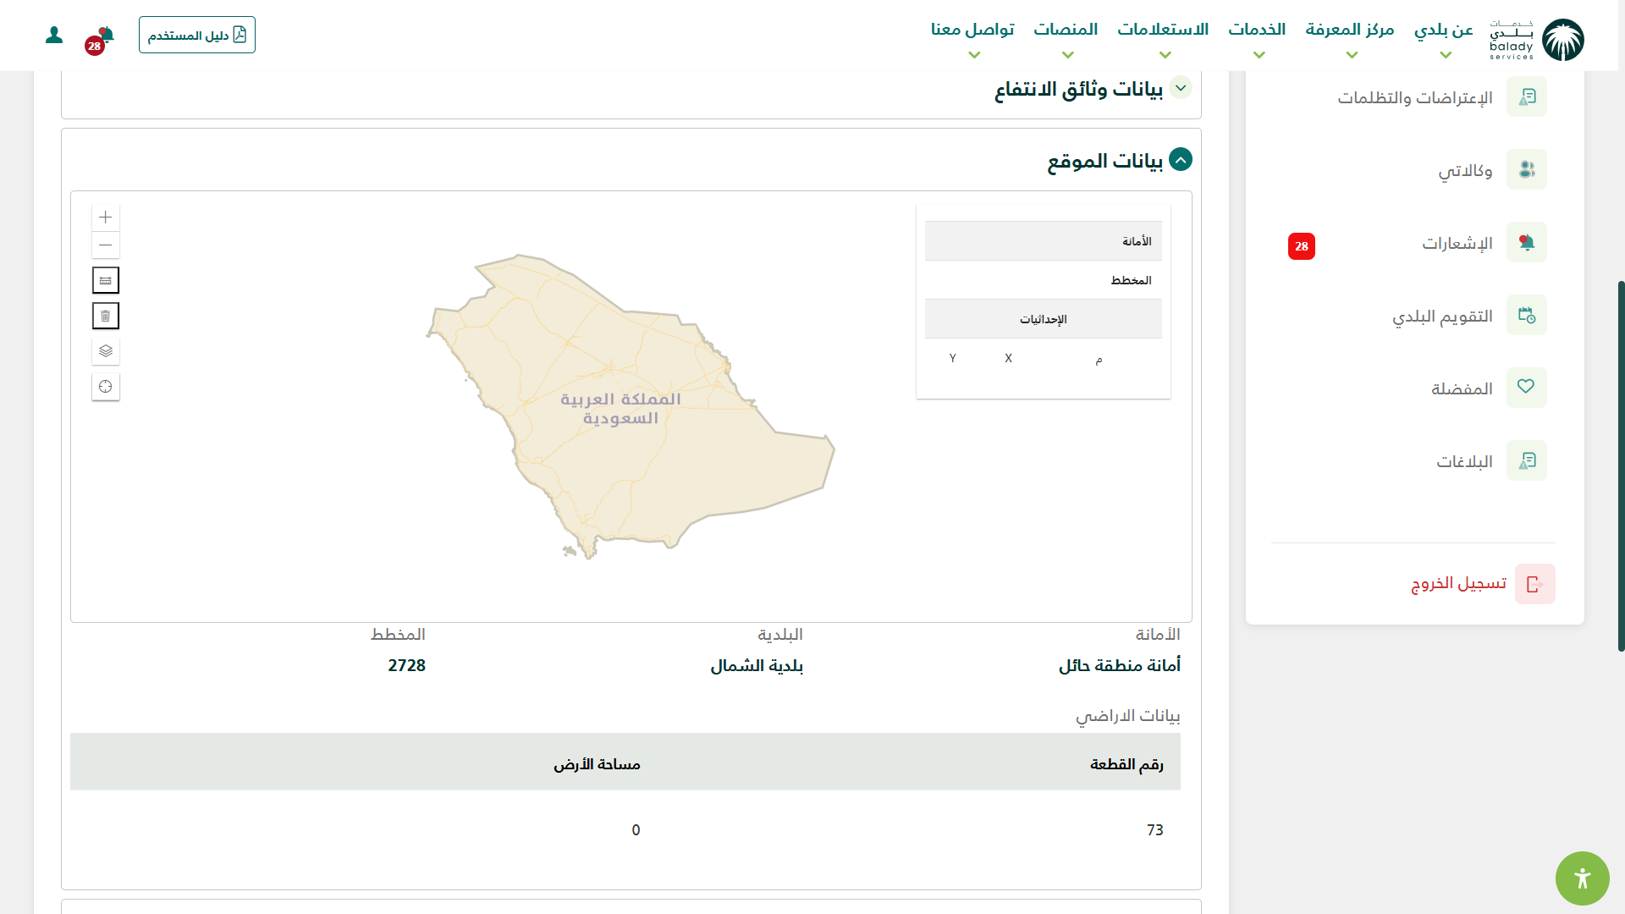Image resolution: width=1625 pixels, height=914 pixels.
Task: Click the trash clear tool on map
Action: click(x=105, y=316)
